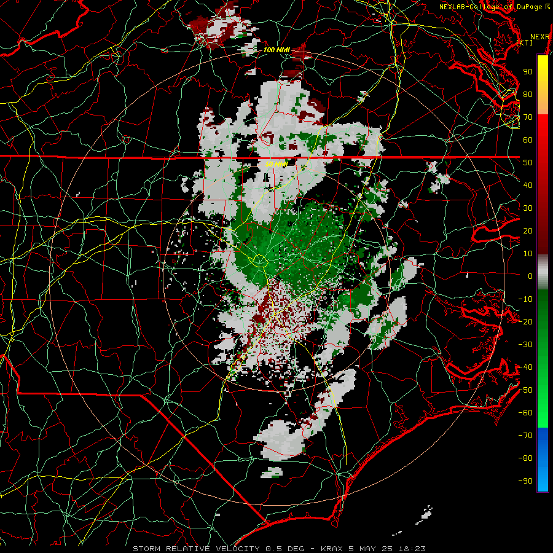
Task: Click the 90 value on the velocity scale
Action: pos(528,72)
